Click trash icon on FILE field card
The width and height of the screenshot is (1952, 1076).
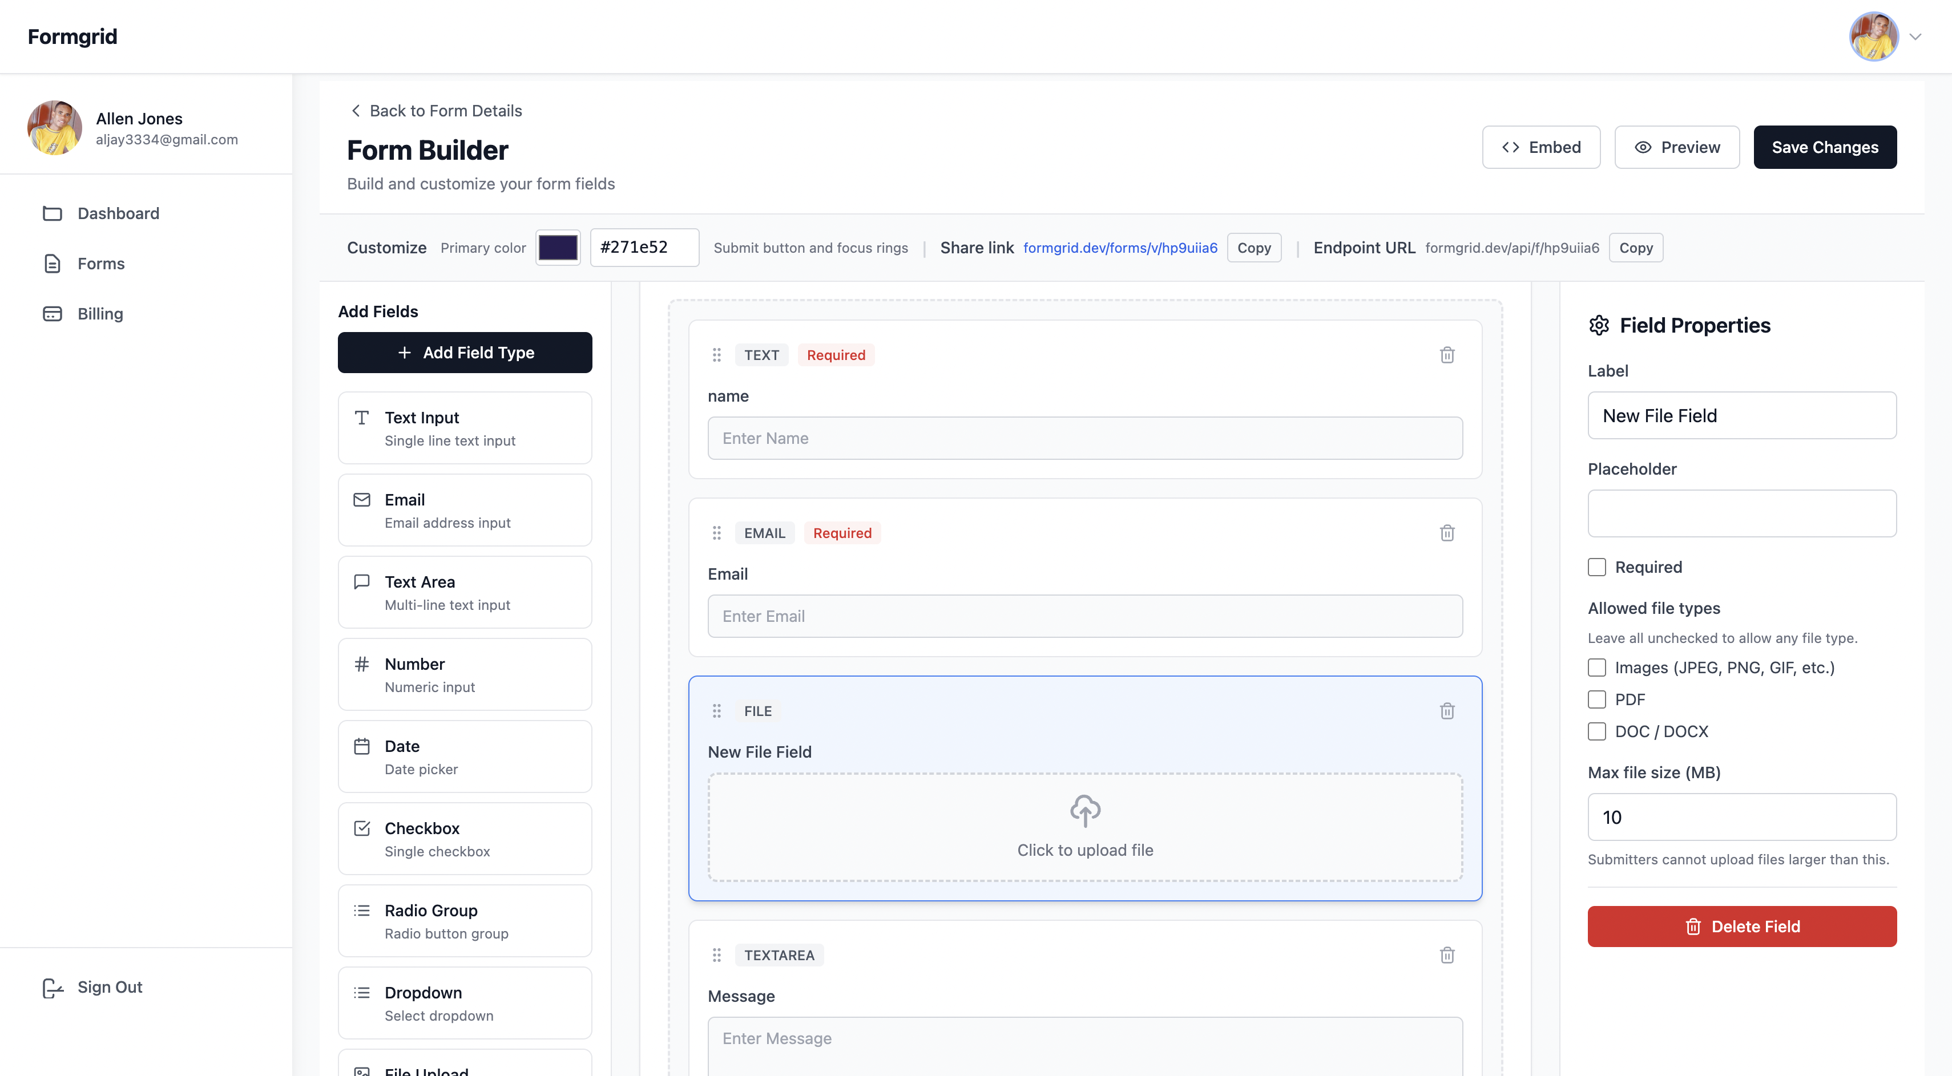coord(1446,711)
